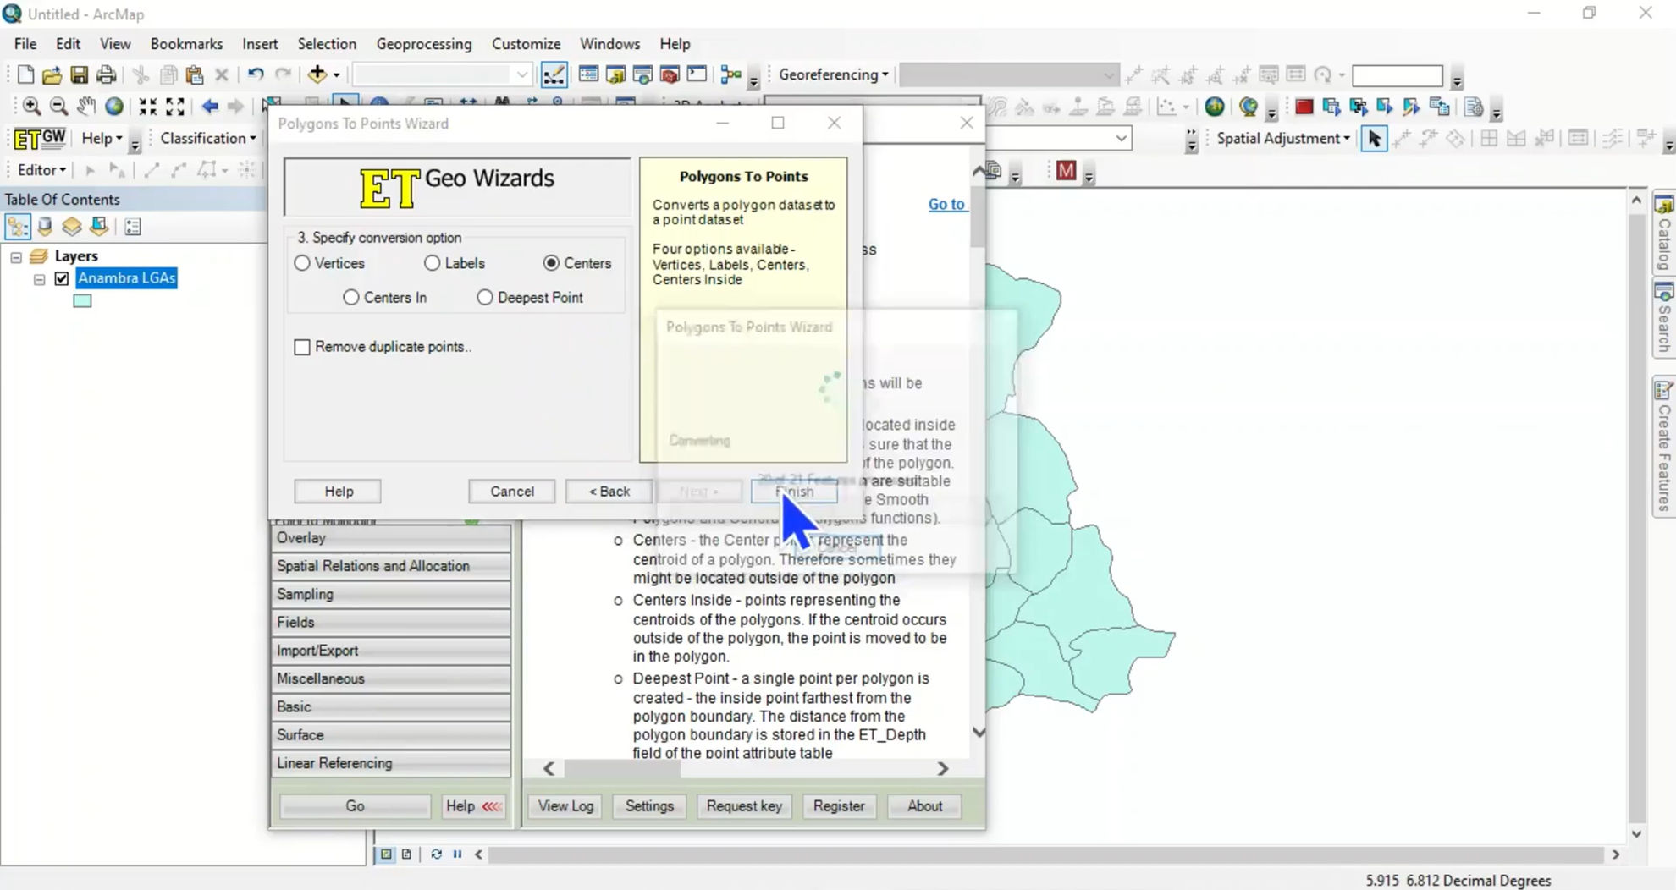The height and width of the screenshot is (890, 1676).
Task: Switch to List By Selection view
Action: [x=99, y=227]
